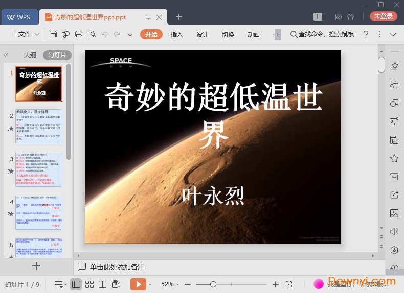Select slide 1 thumbnail
Screen dimensions: 404x293
(39, 84)
